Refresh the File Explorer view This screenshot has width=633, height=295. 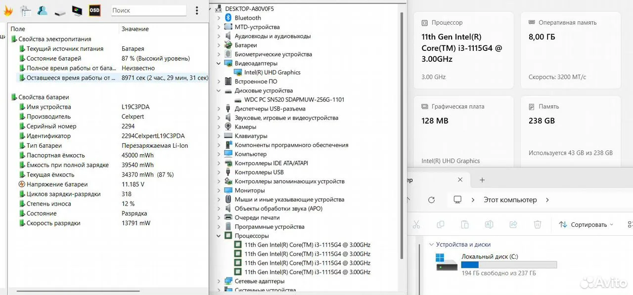(431, 200)
